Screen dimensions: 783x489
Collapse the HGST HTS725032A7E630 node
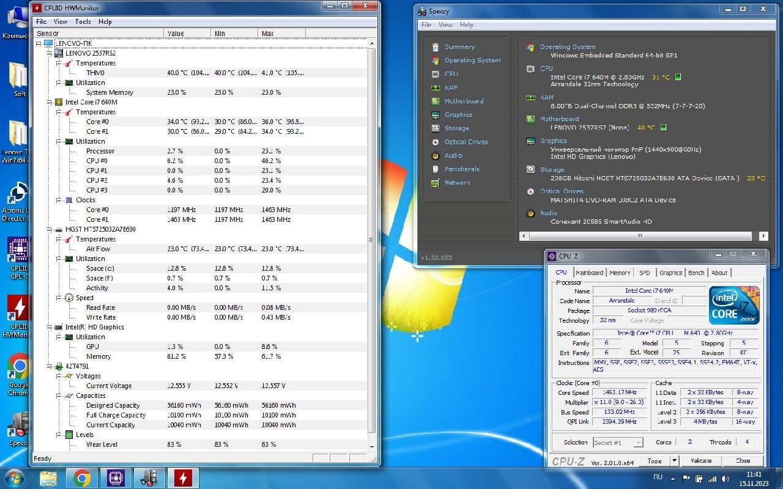pos(49,229)
